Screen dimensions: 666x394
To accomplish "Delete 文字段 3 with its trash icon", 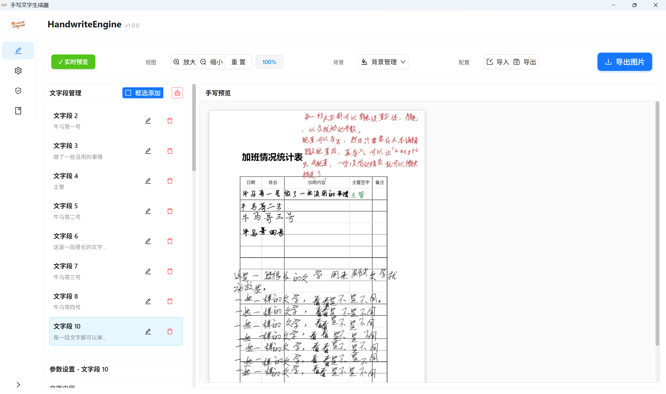I will [170, 151].
